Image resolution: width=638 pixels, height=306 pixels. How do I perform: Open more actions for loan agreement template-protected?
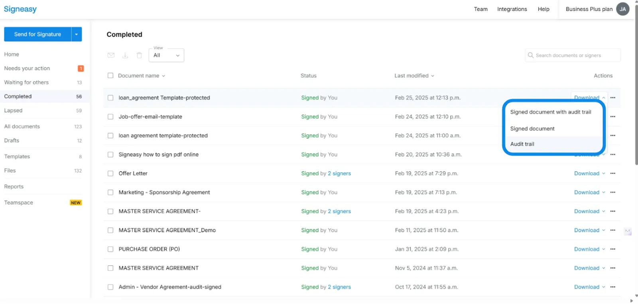click(613, 135)
